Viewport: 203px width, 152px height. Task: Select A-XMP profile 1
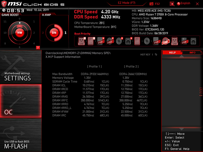(65, 33)
